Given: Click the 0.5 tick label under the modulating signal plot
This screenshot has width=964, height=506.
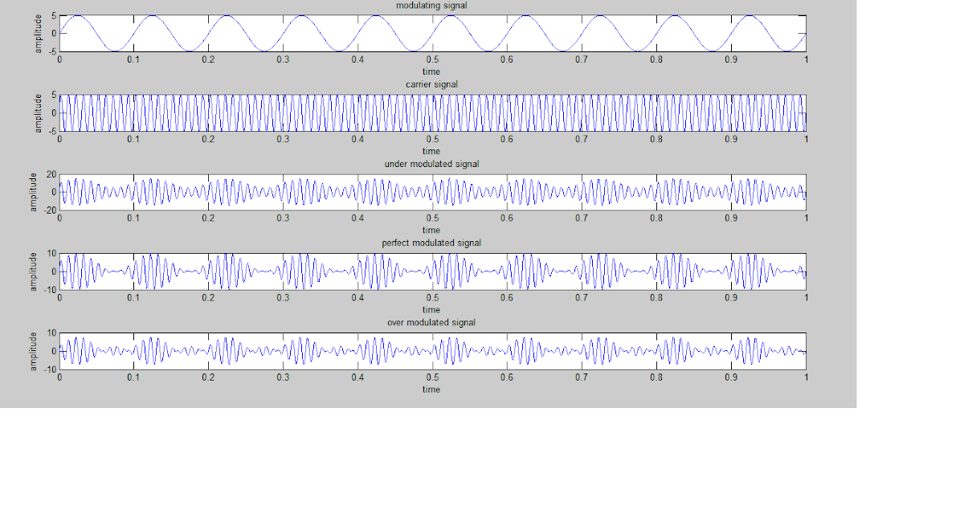Looking at the screenshot, I should pyautogui.click(x=432, y=59).
